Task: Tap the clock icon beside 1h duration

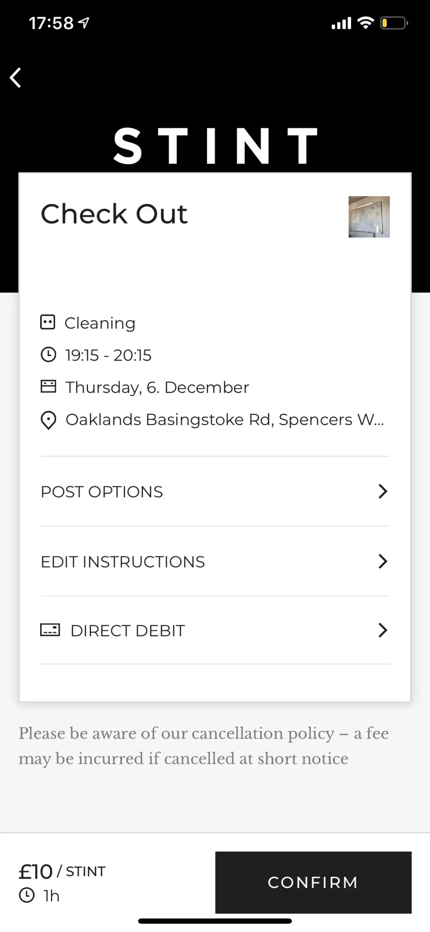Action: point(27,895)
